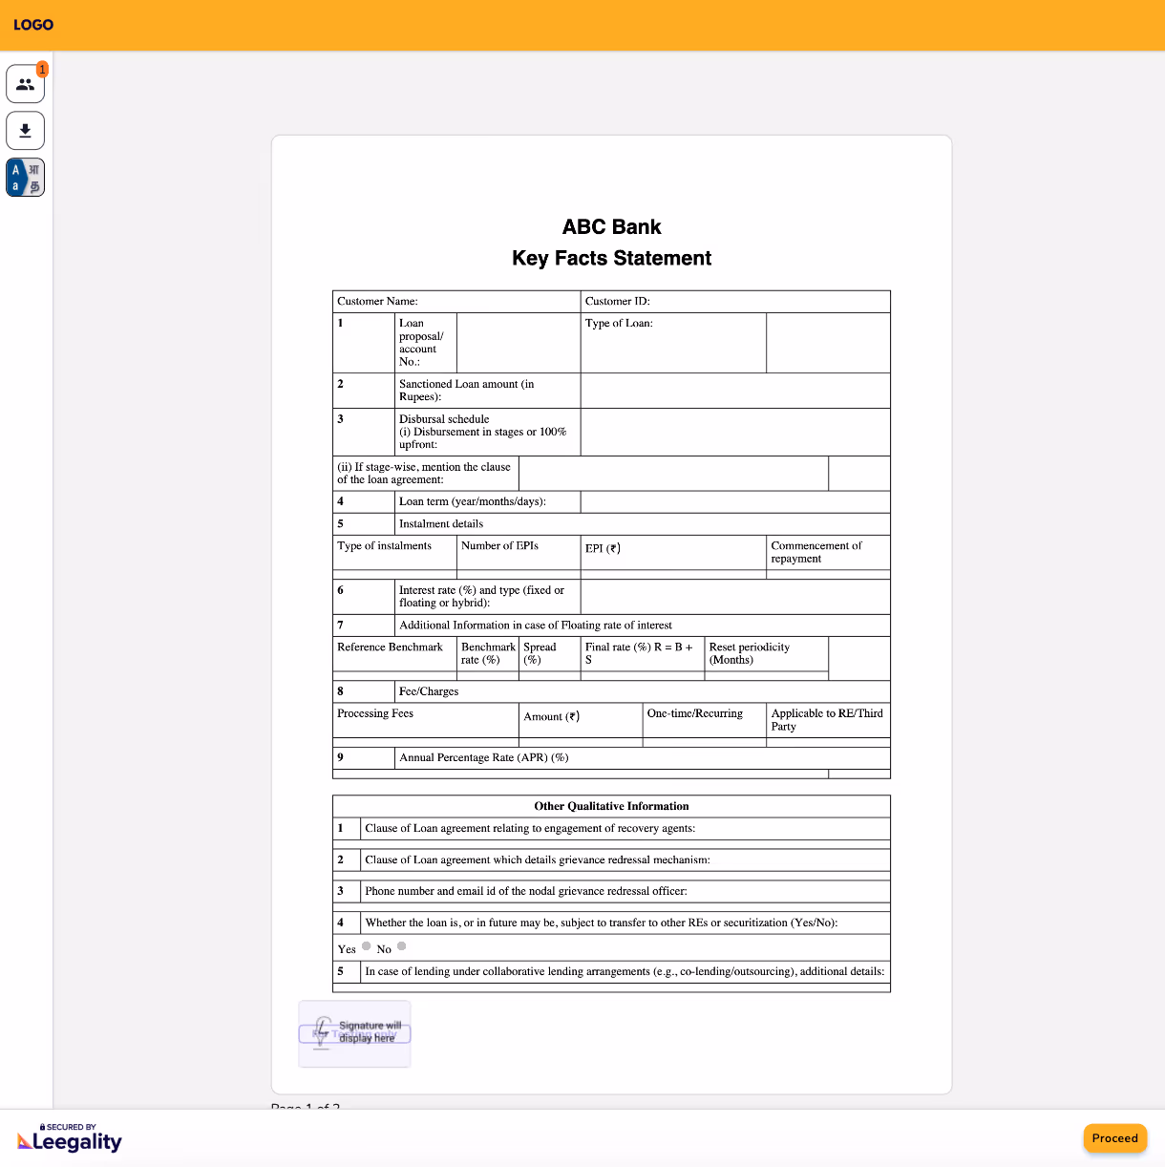The width and height of the screenshot is (1165, 1167).
Task: Click Reference Benchmark cell
Action: [394, 654]
